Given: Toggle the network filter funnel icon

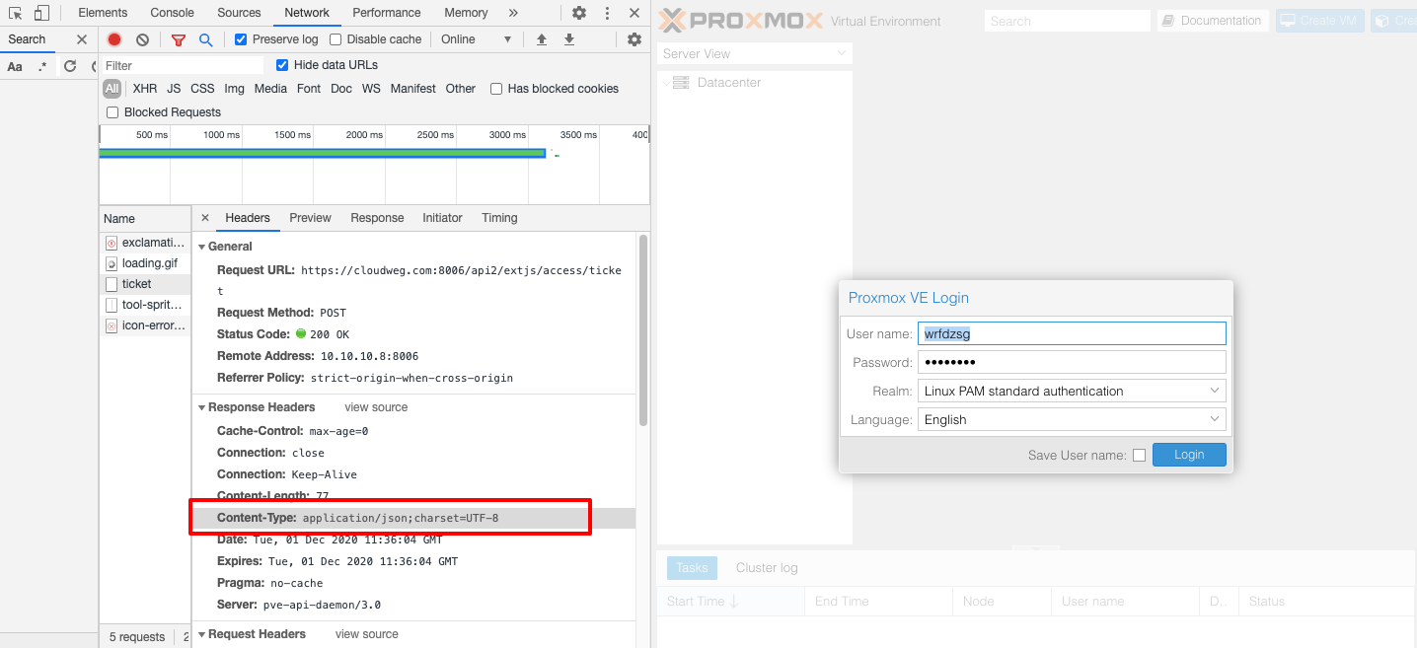Looking at the screenshot, I should [179, 39].
